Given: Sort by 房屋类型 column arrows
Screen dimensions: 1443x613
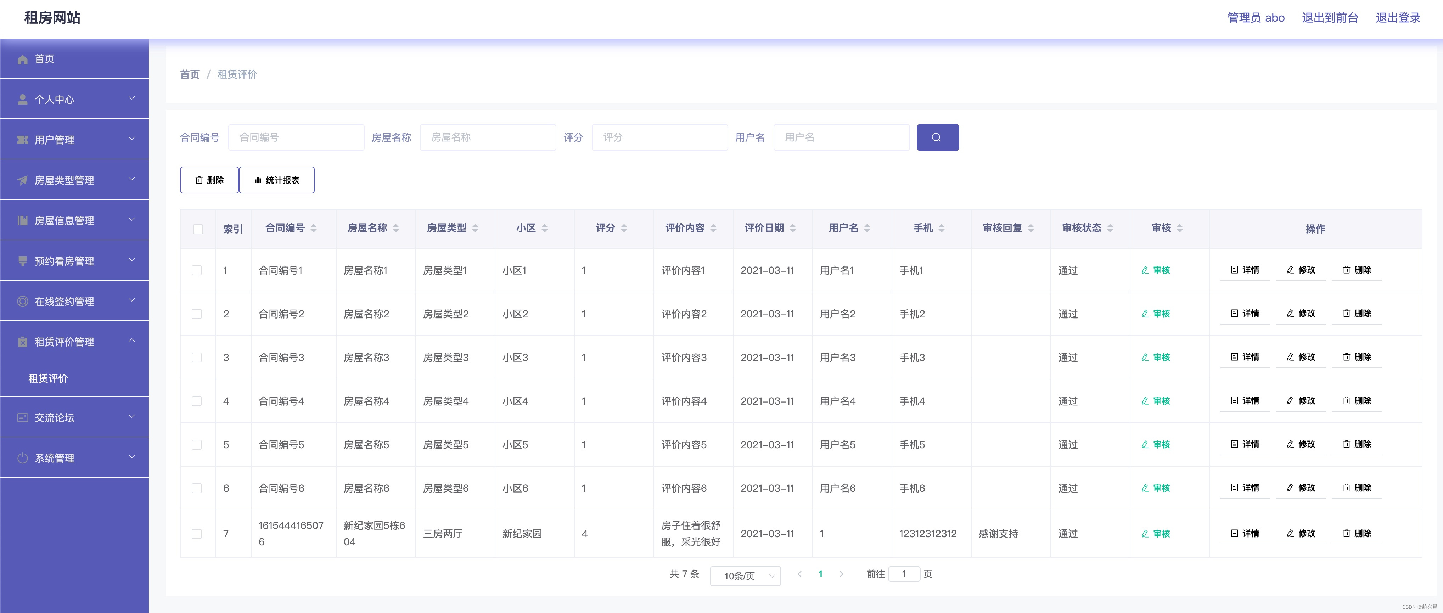Looking at the screenshot, I should coord(475,228).
